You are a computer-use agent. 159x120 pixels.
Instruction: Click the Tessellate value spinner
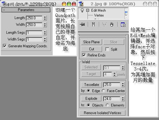123,85
